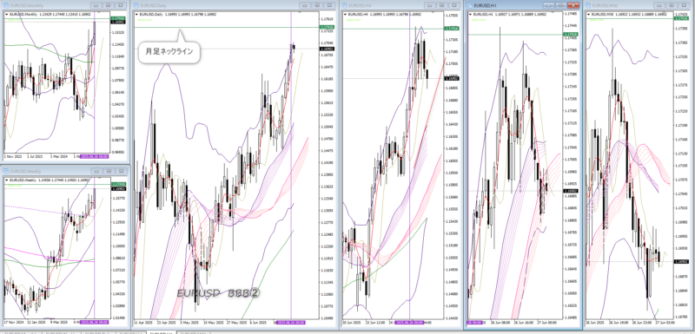Click the EURUSD,Monthly window chart icon
This screenshot has width=695, height=334.
pyautogui.click(x=6, y=6)
